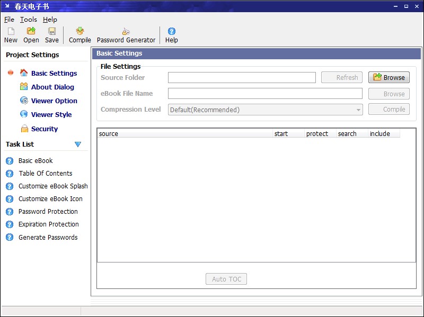Browse for the Source Folder
The image size is (424, 317).
389,77
